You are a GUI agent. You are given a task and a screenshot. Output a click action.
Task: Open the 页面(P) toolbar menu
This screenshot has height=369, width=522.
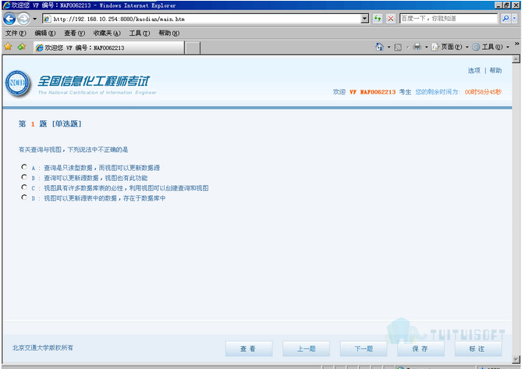point(449,47)
